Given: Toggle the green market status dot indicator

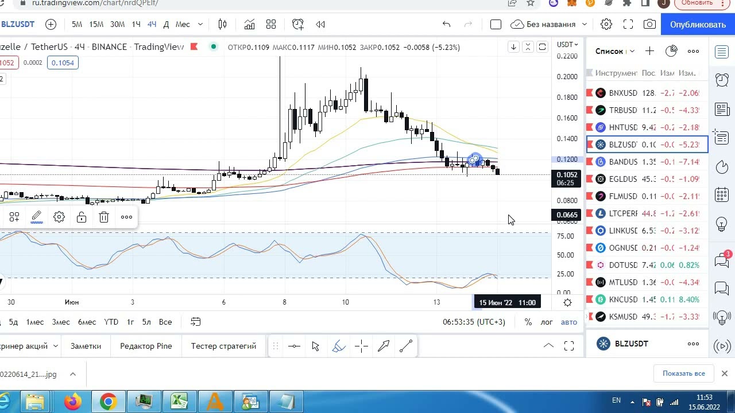Looking at the screenshot, I should tap(214, 46).
